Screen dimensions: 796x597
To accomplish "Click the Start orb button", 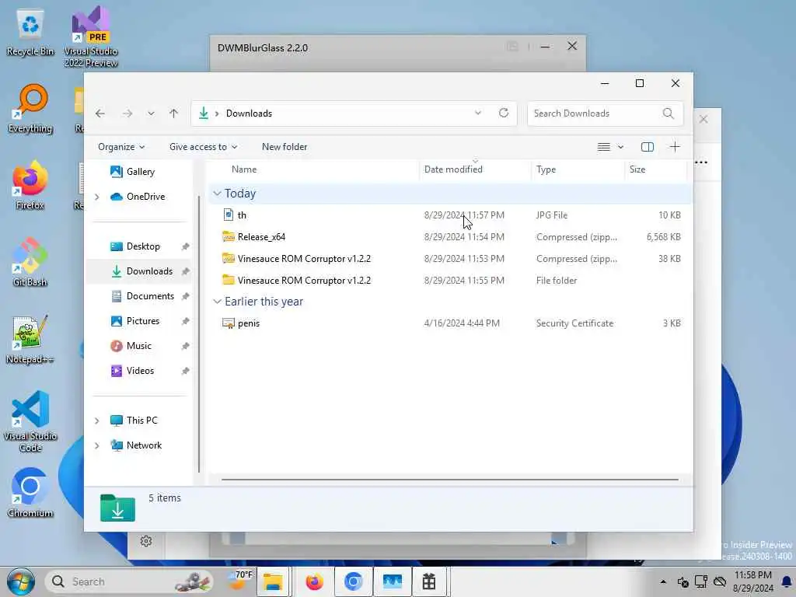I will 21,581.
